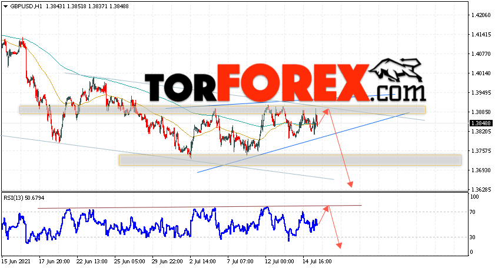
Task: Click the 1.42060 price axis label
Action: click(x=481, y=15)
